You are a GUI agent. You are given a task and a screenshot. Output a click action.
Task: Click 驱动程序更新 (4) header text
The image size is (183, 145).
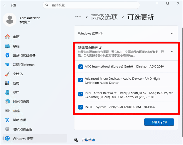tap(90, 48)
